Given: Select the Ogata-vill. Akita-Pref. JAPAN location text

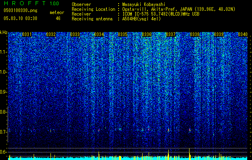Looking at the screenshot, I should (179, 9).
